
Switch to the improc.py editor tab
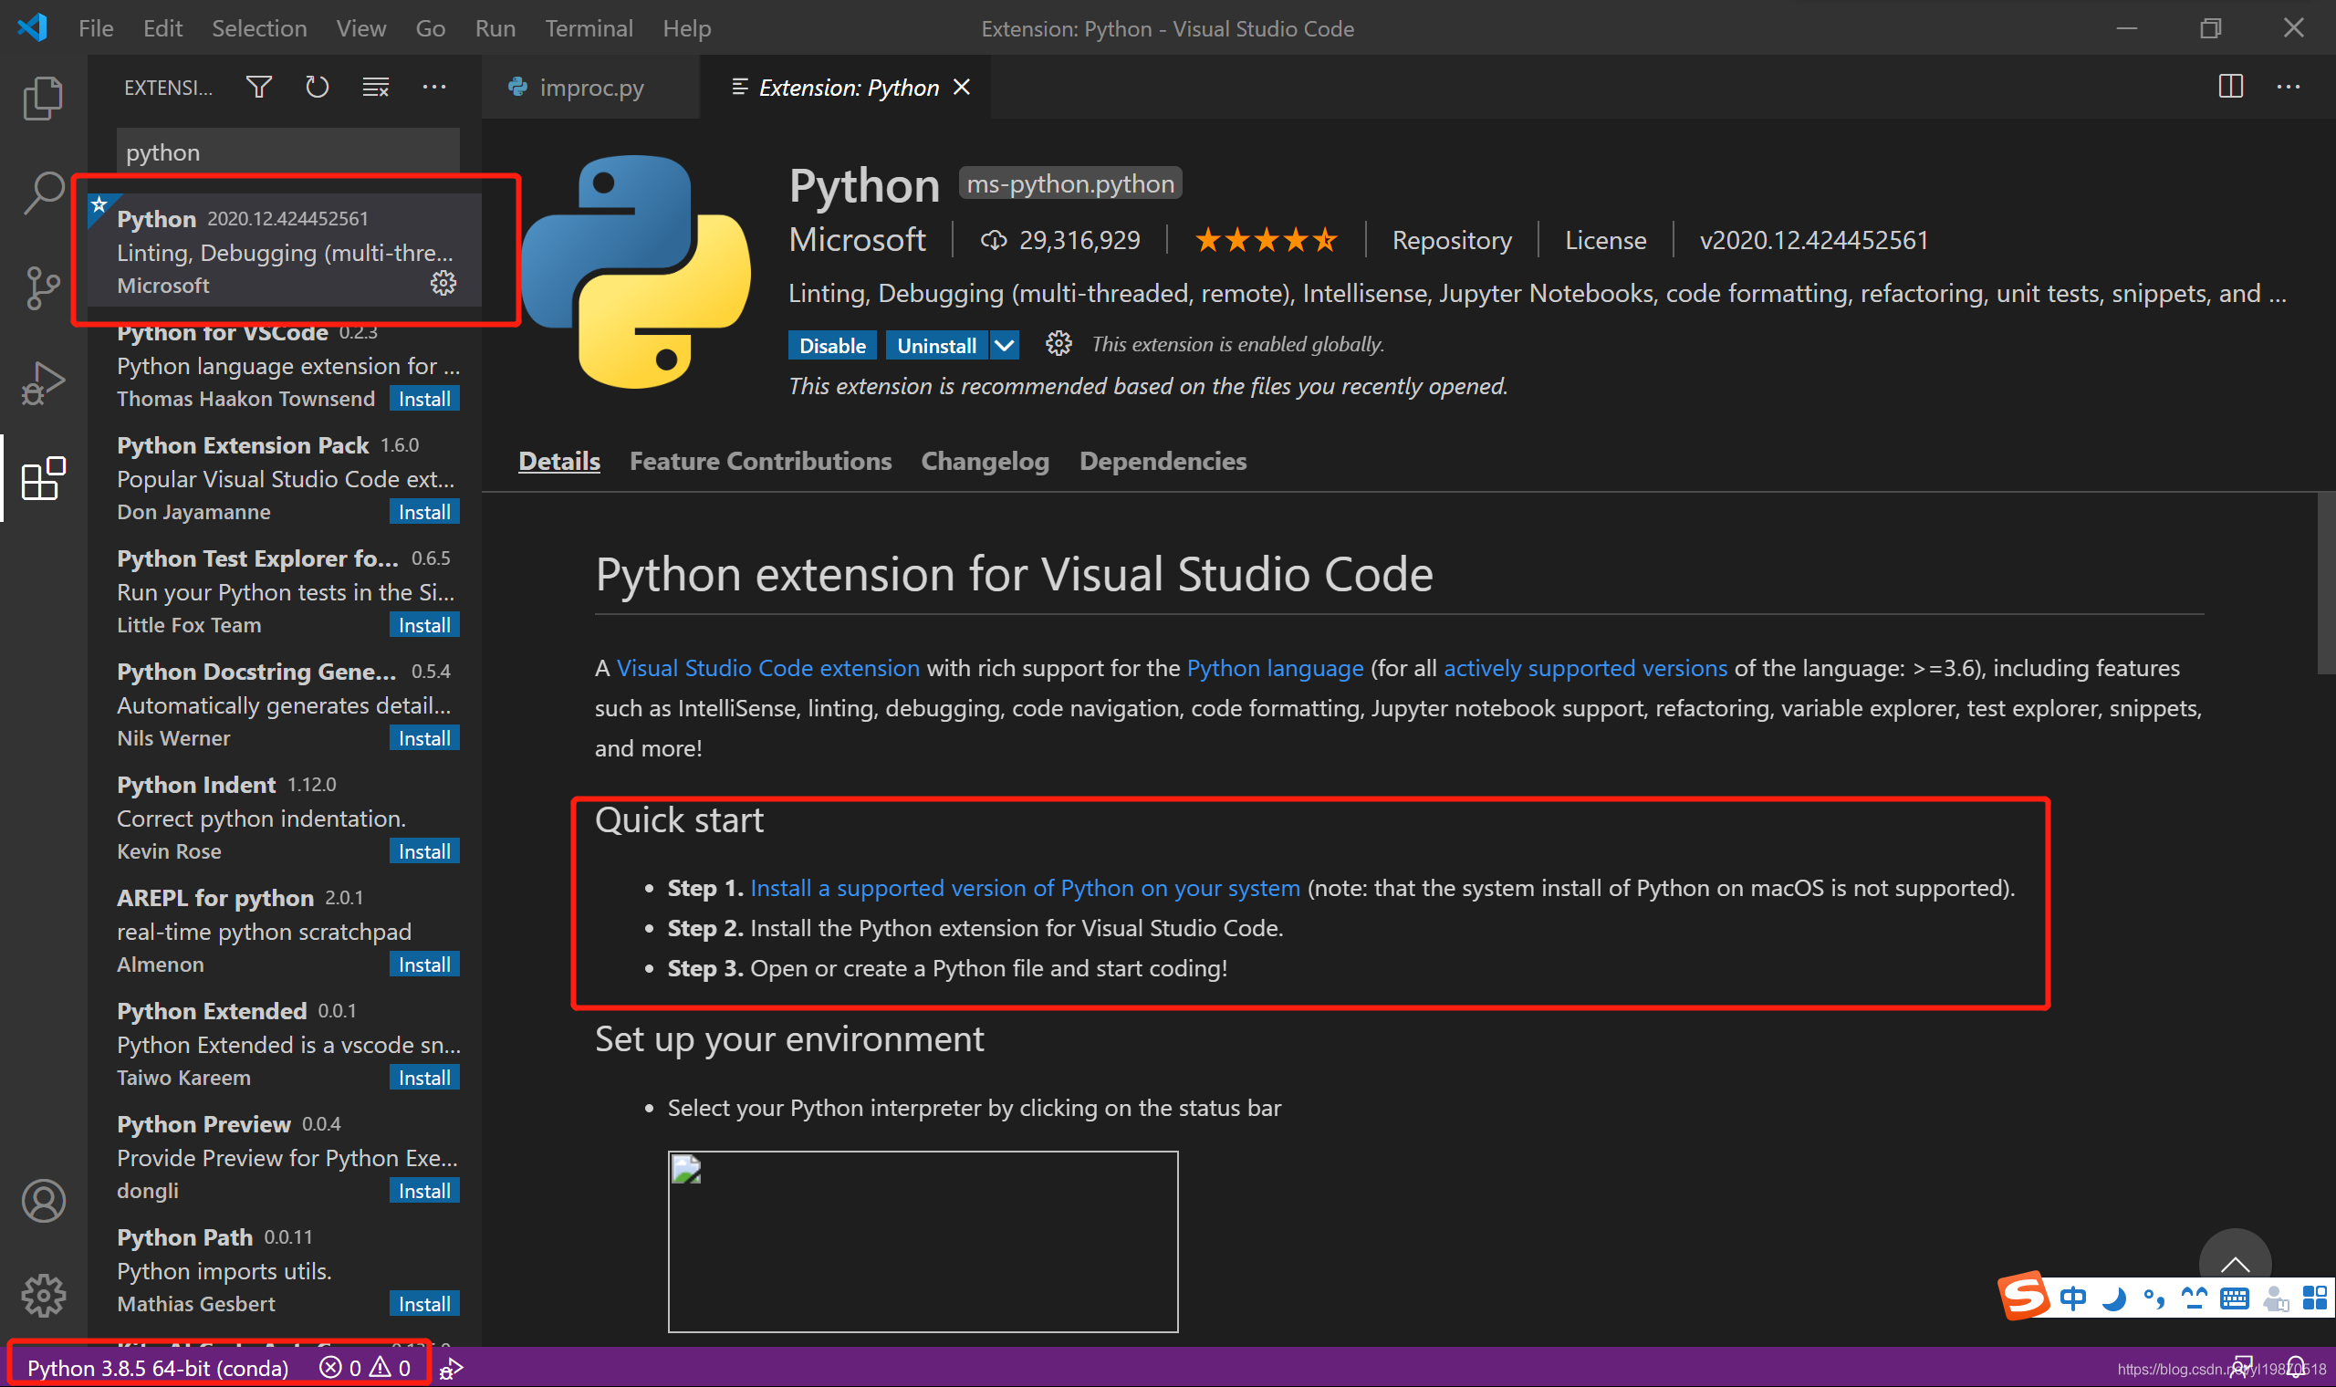point(590,87)
